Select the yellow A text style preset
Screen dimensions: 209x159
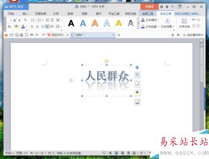[x=119, y=23]
